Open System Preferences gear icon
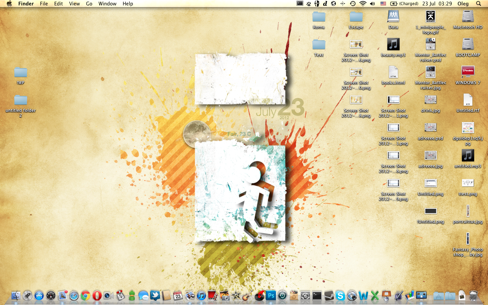 tap(305, 296)
